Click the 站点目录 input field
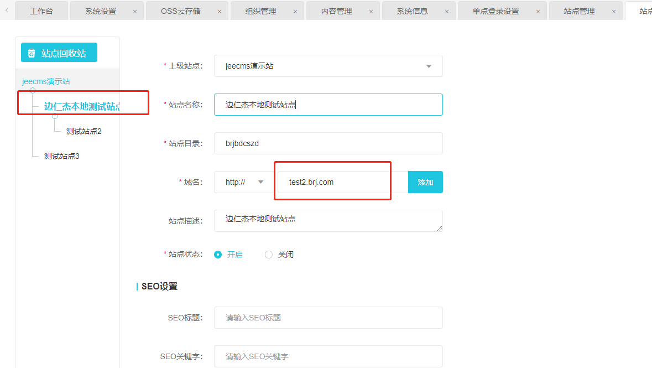The image size is (652, 368). click(328, 143)
